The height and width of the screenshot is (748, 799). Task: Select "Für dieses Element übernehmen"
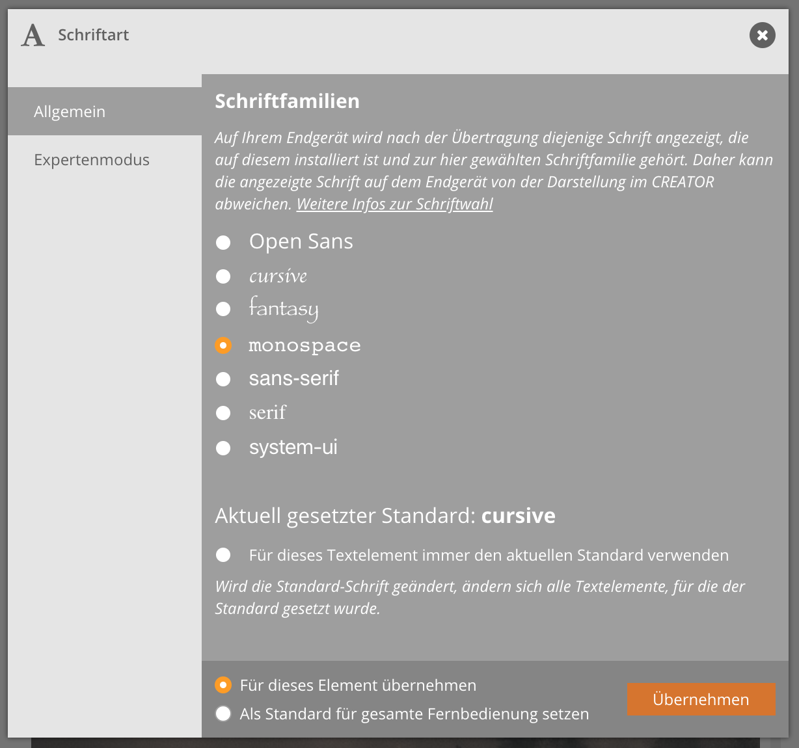[223, 685]
